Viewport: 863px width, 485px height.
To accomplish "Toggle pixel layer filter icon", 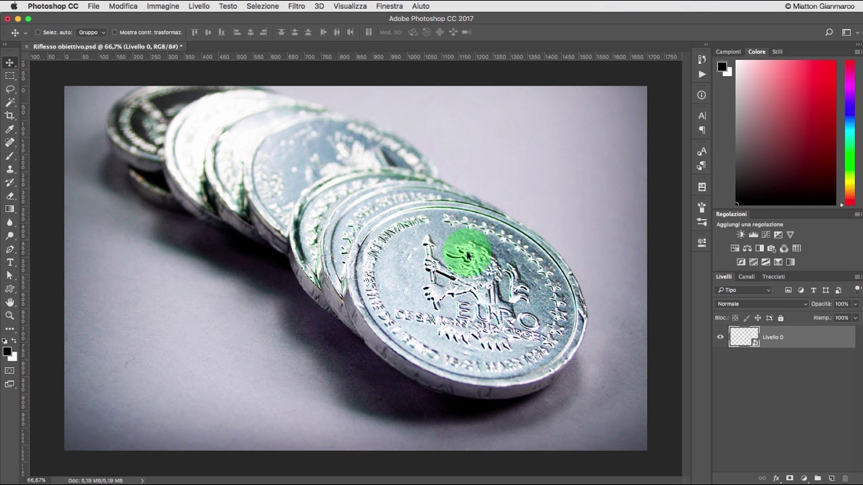I will pyautogui.click(x=788, y=290).
